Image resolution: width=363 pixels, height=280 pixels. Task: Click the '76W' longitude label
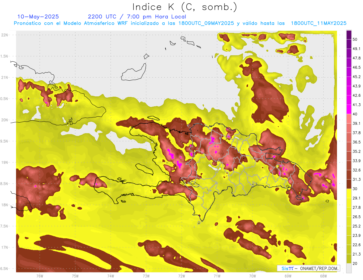40,276
